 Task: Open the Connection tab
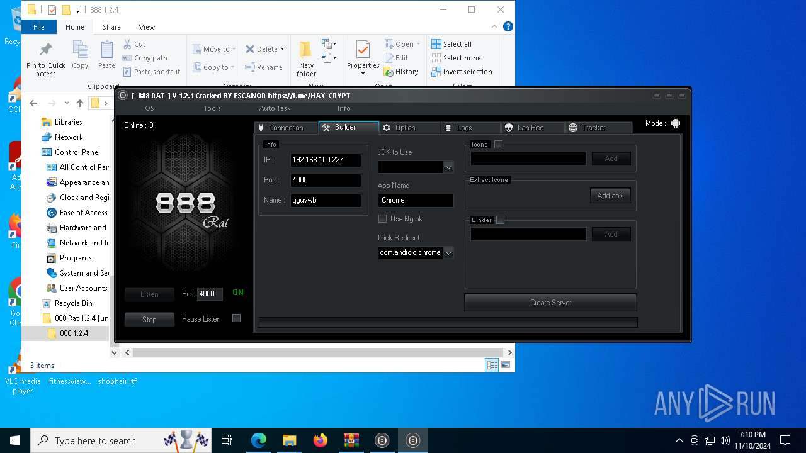286,128
